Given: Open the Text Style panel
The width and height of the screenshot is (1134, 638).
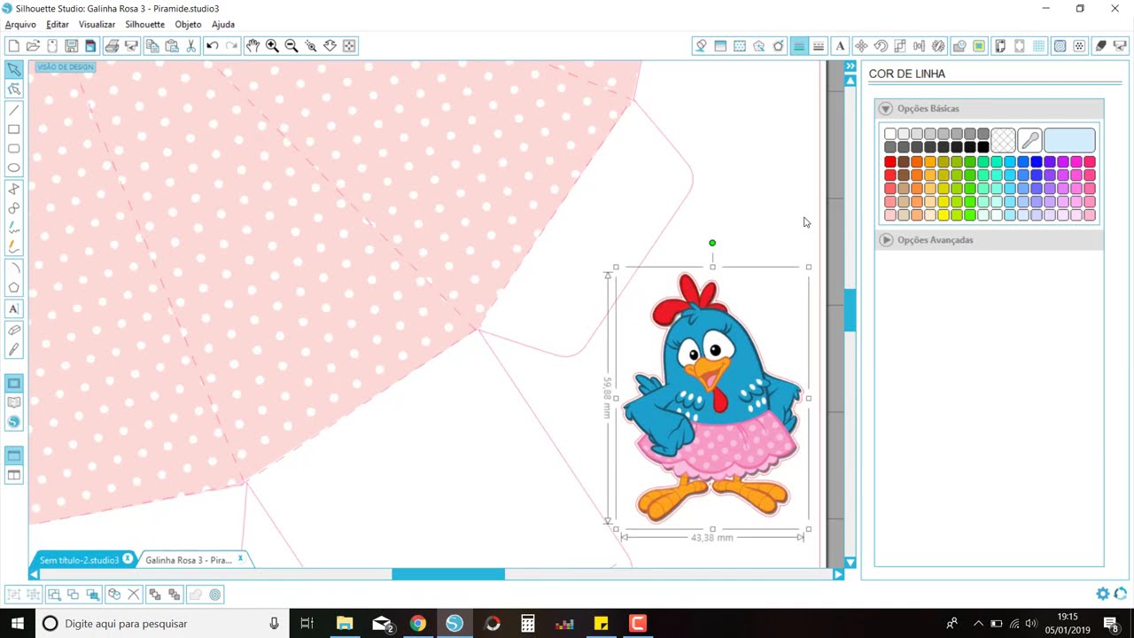Looking at the screenshot, I should (x=840, y=46).
